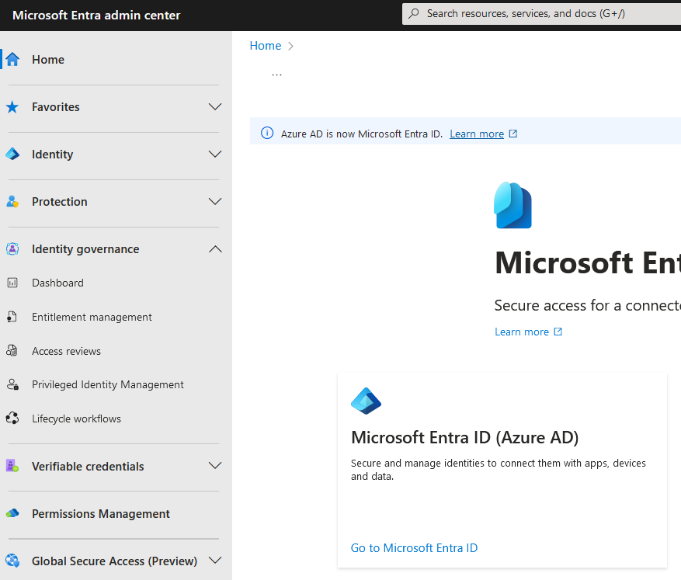Image resolution: width=681 pixels, height=580 pixels.
Task: Select the Home icon in the sidebar
Action: (x=11, y=59)
